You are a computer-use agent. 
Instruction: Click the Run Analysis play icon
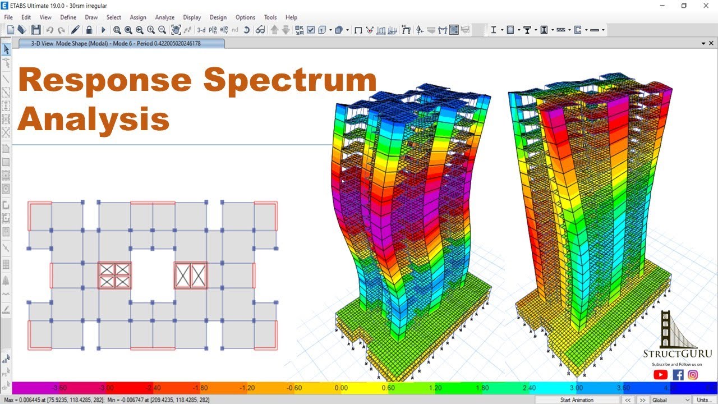[103, 30]
